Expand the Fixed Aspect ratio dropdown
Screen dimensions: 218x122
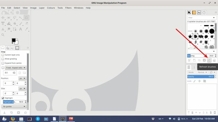(x=16, y=68)
